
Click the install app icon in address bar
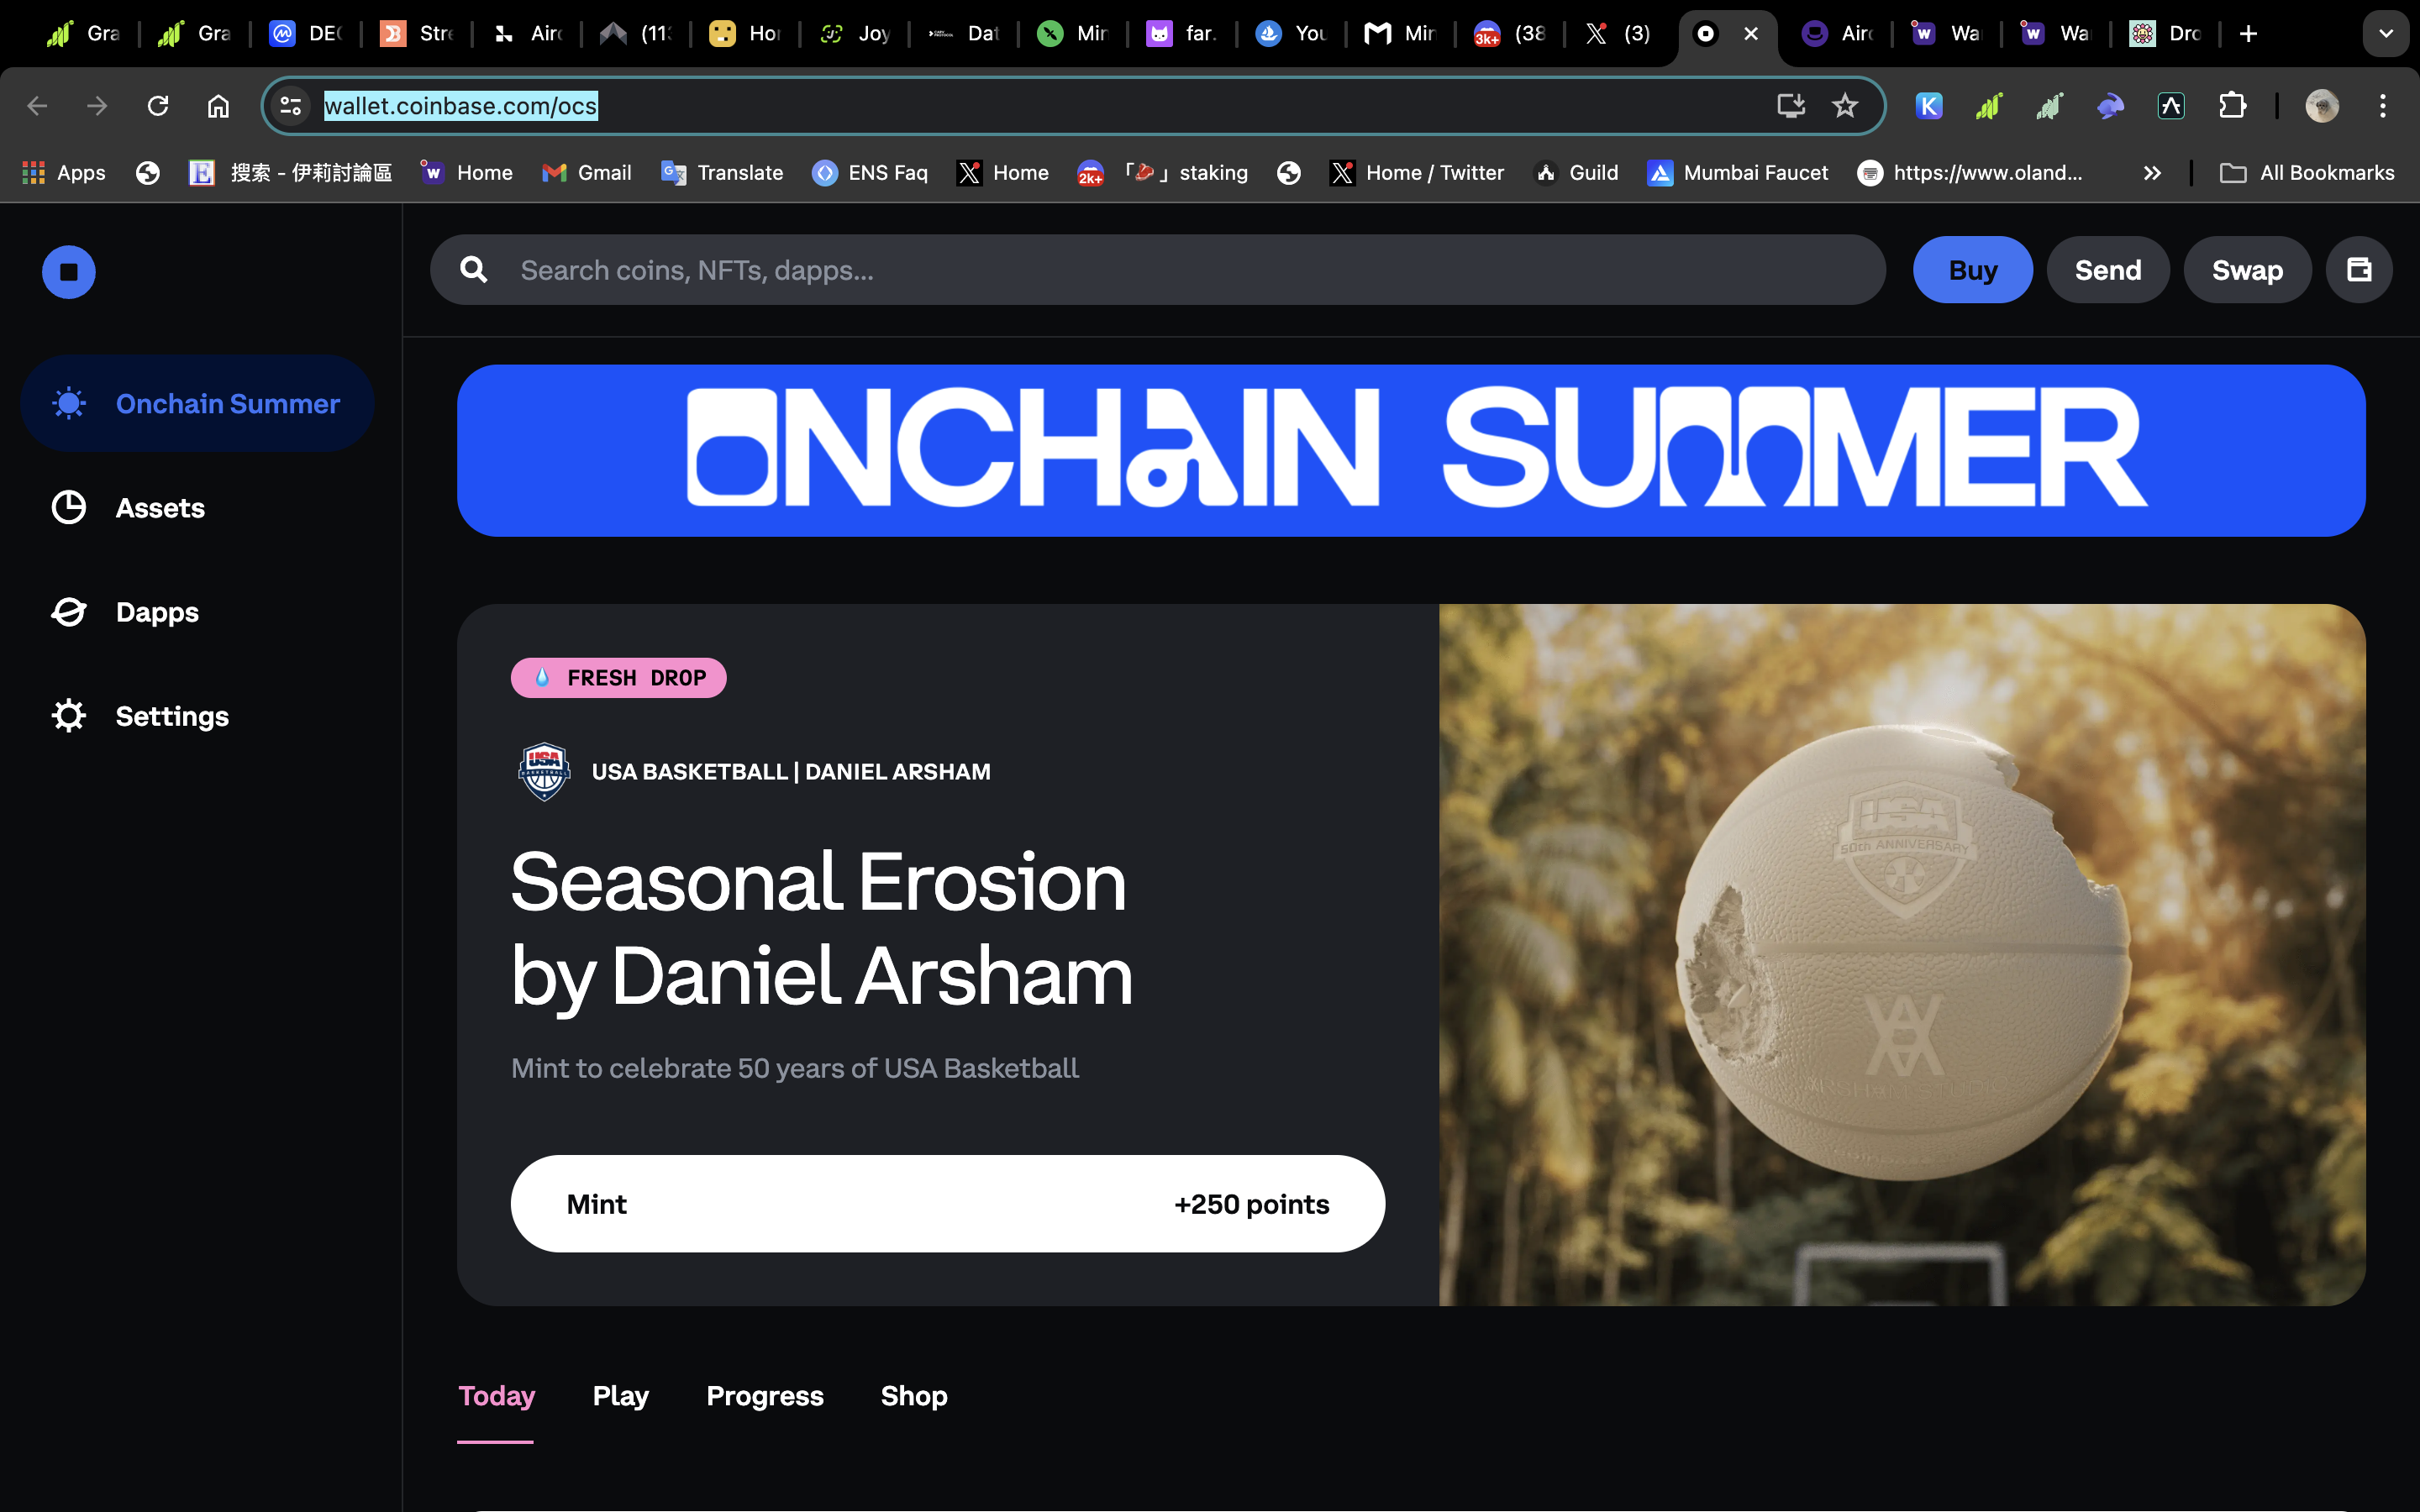pos(1790,106)
